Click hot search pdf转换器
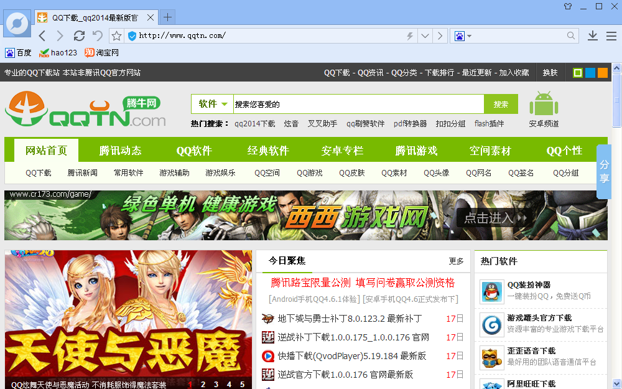This screenshot has width=622, height=389. tap(410, 124)
